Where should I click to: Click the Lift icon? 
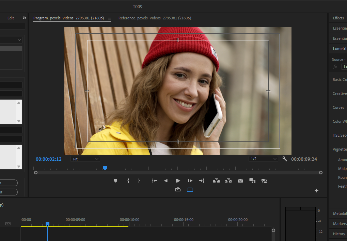point(216,180)
